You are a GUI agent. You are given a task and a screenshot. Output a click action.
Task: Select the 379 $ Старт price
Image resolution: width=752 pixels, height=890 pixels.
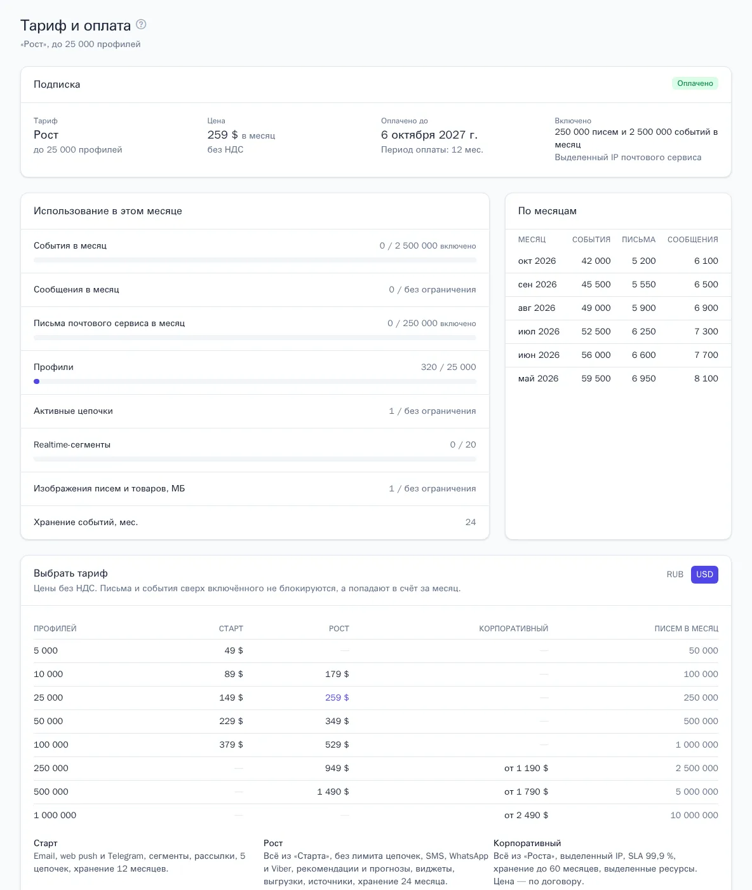[x=231, y=744]
